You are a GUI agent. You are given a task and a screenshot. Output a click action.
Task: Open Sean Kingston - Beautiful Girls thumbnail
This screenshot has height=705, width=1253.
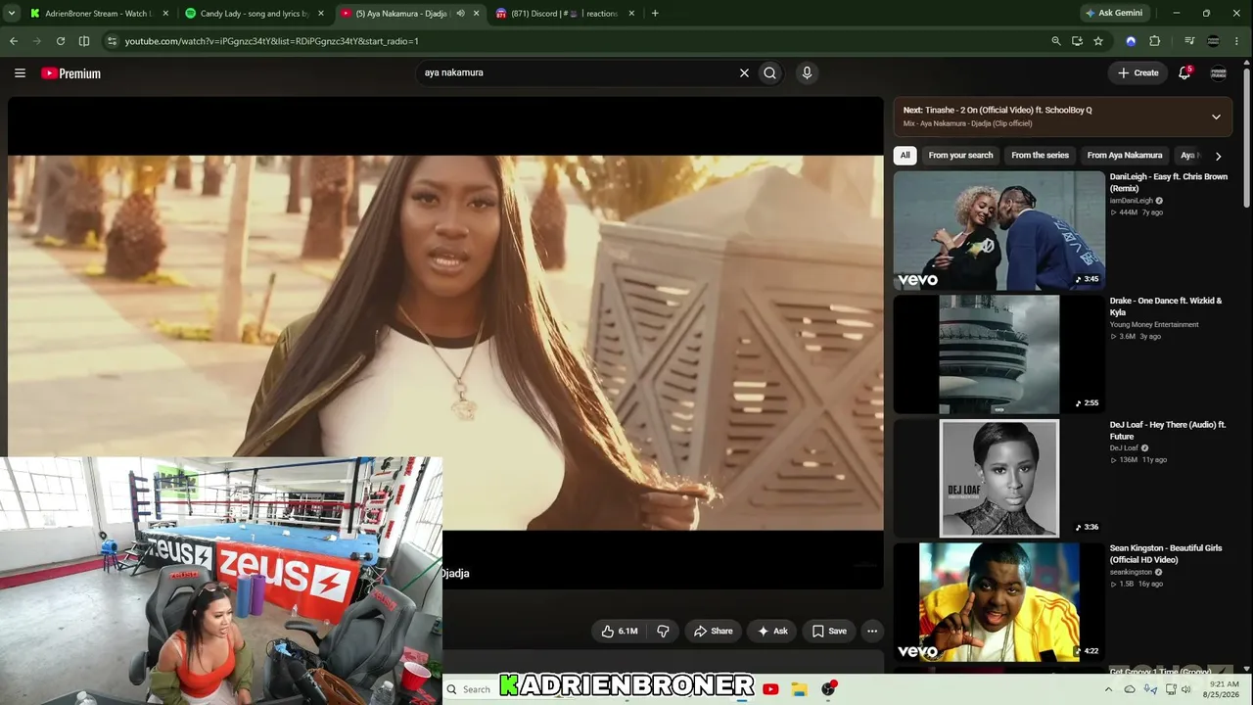click(x=999, y=602)
